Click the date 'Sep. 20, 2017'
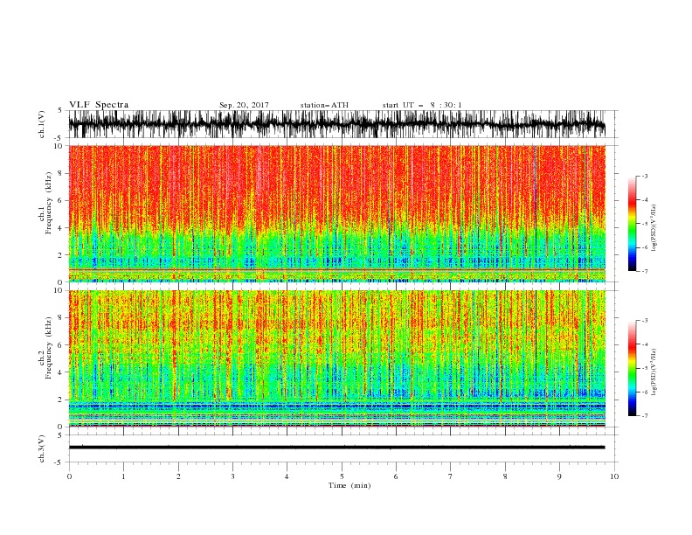The width and height of the screenshot is (692, 535). (244, 105)
